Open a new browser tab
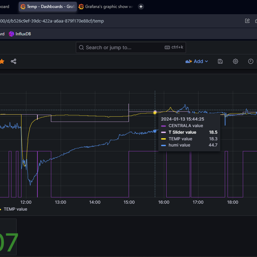The width and height of the screenshot is (257, 257). tap(141, 6)
